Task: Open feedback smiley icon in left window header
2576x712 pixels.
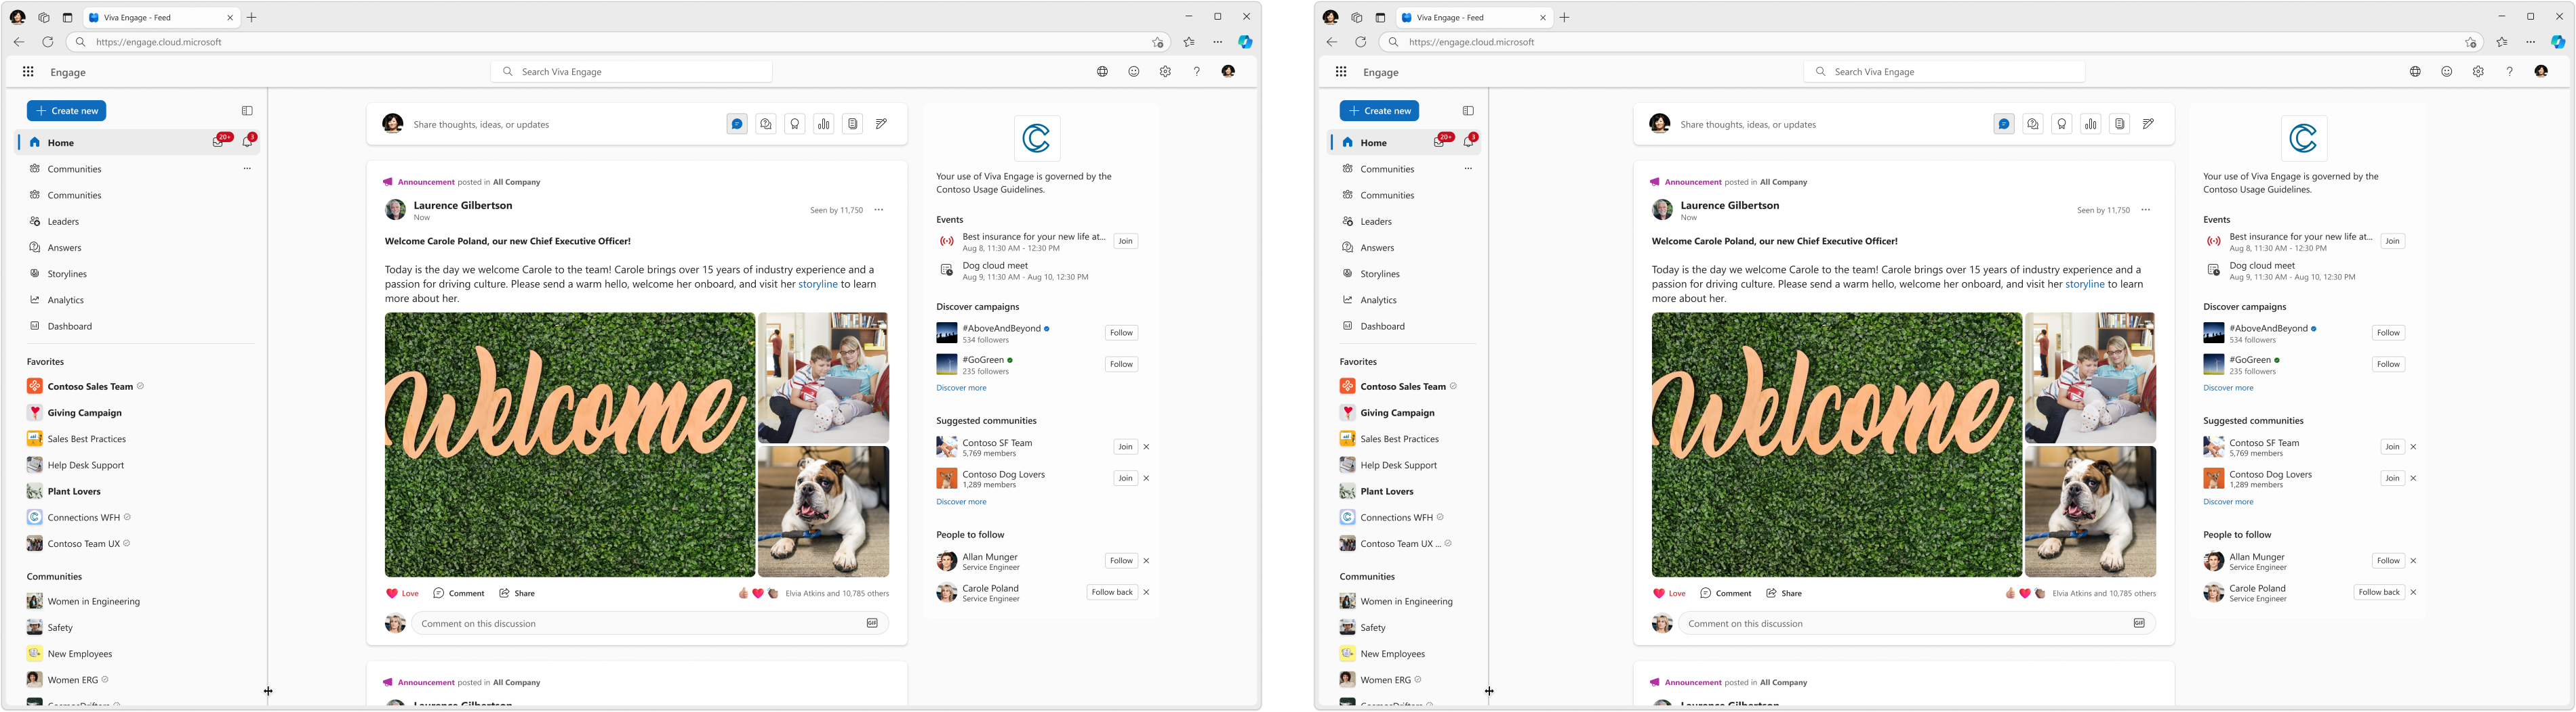Action: click(1134, 72)
